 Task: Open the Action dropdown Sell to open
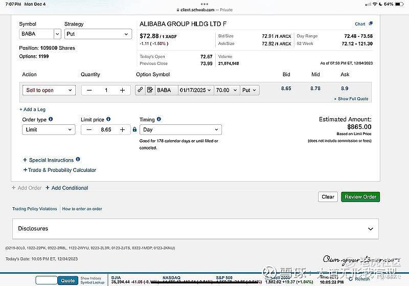tap(49, 90)
